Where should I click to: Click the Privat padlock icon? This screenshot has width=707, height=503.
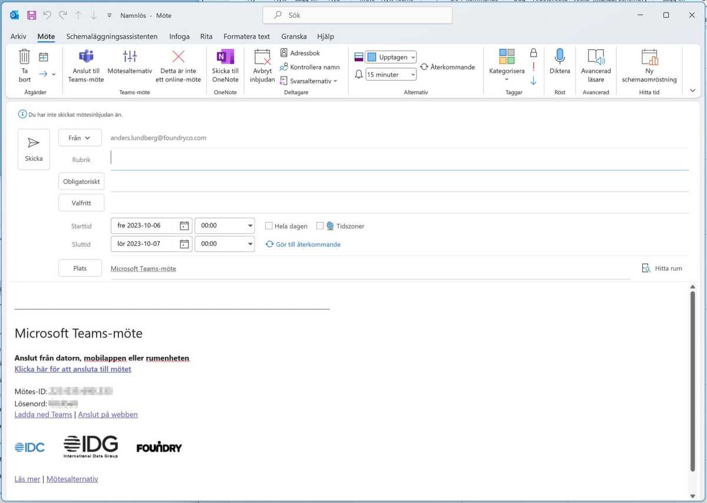(533, 53)
